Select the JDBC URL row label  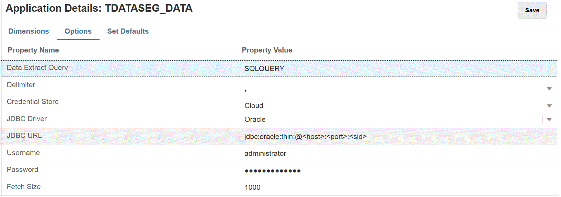click(24, 136)
